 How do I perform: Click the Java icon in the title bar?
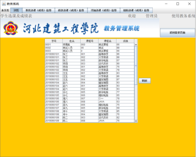click(4, 4)
